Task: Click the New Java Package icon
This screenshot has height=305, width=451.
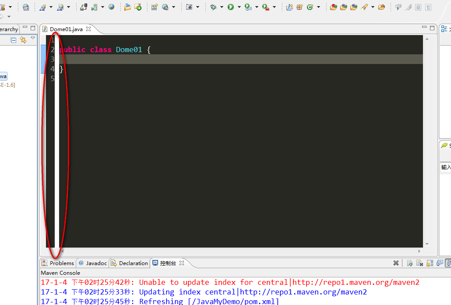Action: click(299, 7)
